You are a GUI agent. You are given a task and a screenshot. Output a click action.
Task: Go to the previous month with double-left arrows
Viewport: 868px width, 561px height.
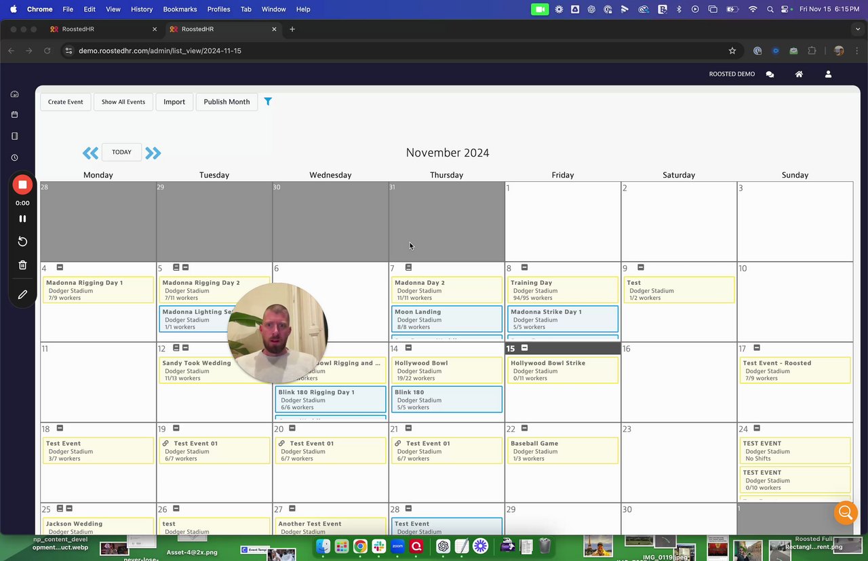(x=91, y=153)
